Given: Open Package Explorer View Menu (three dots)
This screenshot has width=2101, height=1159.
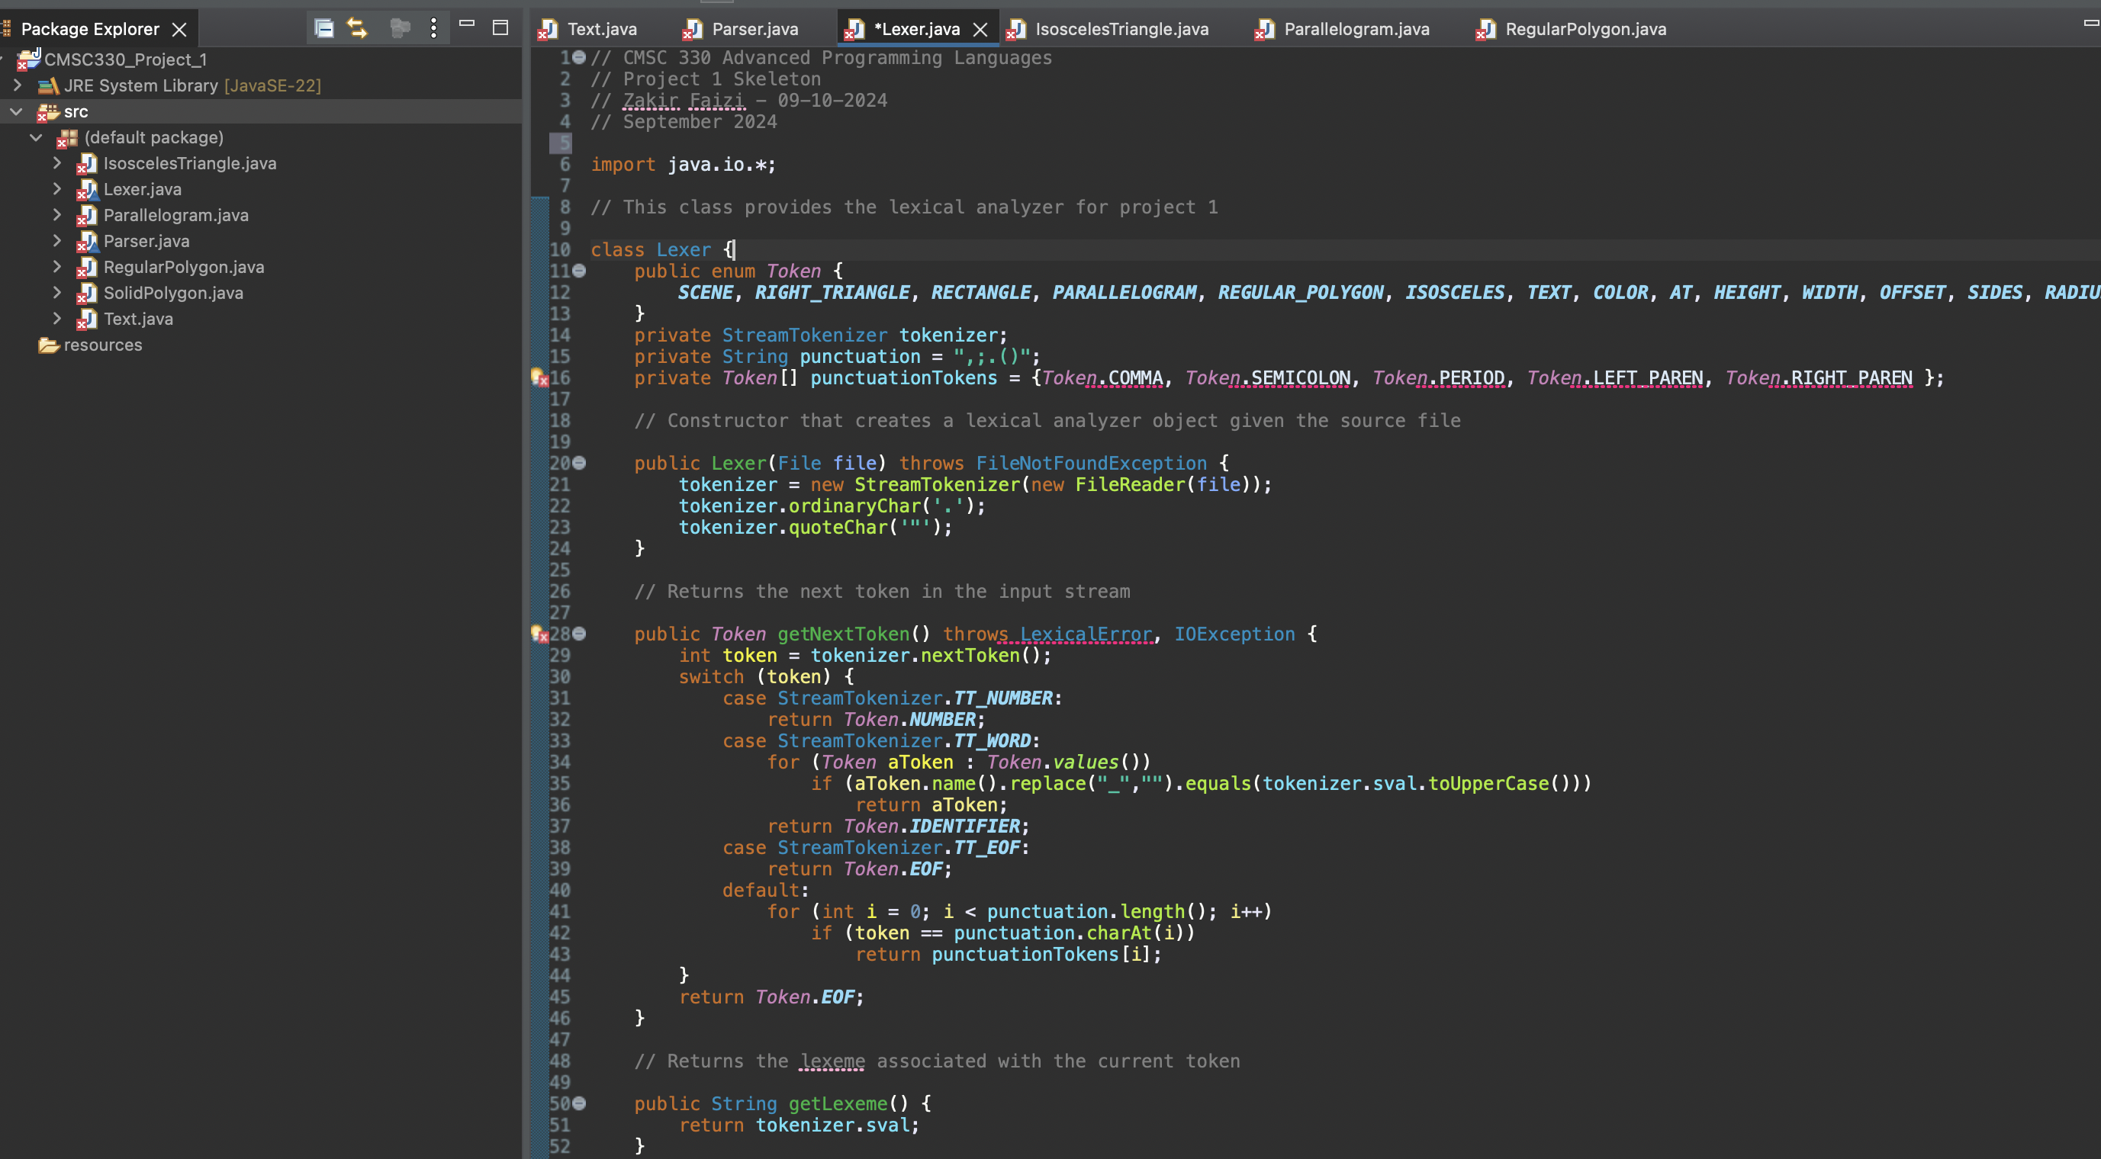Looking at the screenshot, I should (x=434, y=28).
